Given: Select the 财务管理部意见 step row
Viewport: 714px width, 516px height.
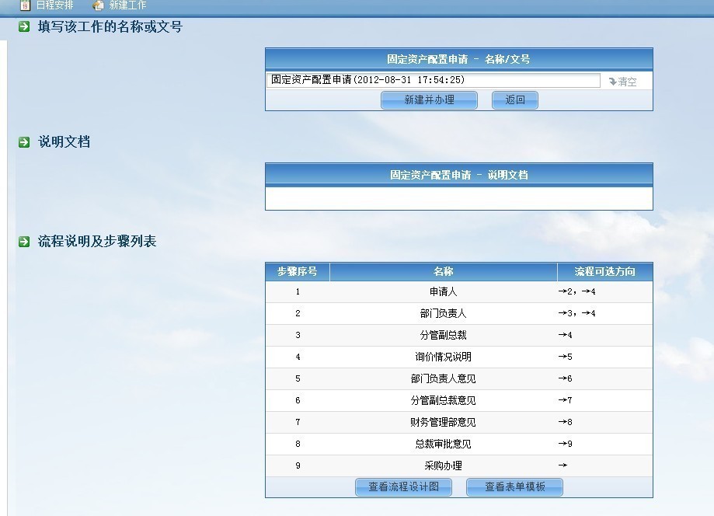Looking at the screenshot, I should click(x=443, y=423).
